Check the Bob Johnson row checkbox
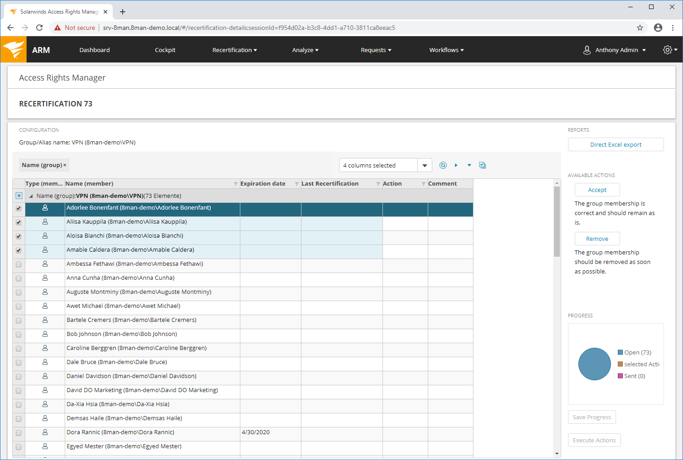Screen dimensions: 683x460 pos(19,335)
